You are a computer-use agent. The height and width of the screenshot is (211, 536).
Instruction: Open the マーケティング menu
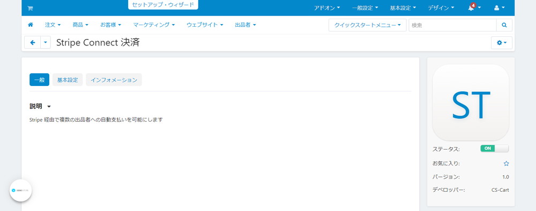pos(154,25)
